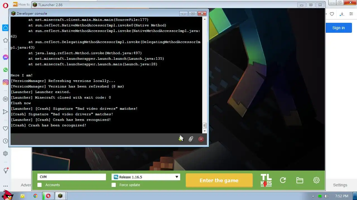
Task: Click the 7:52 PM clock
Action: click(342, 196)
